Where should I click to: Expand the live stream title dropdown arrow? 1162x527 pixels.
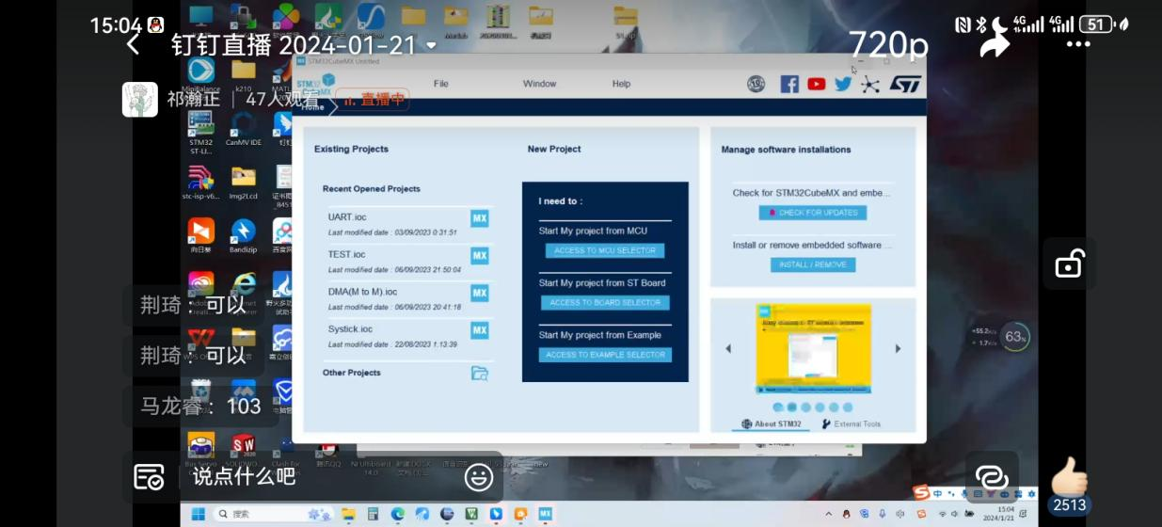coord(432,45)
